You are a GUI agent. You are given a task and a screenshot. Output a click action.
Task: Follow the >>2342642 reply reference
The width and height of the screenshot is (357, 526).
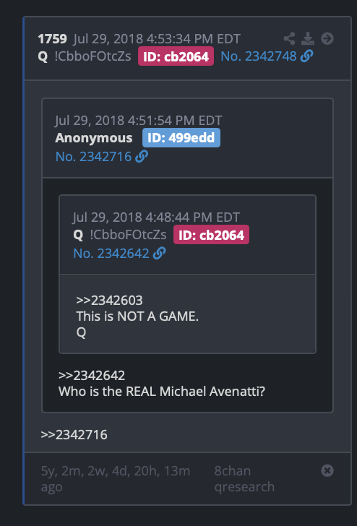click(x=92, y=376)
